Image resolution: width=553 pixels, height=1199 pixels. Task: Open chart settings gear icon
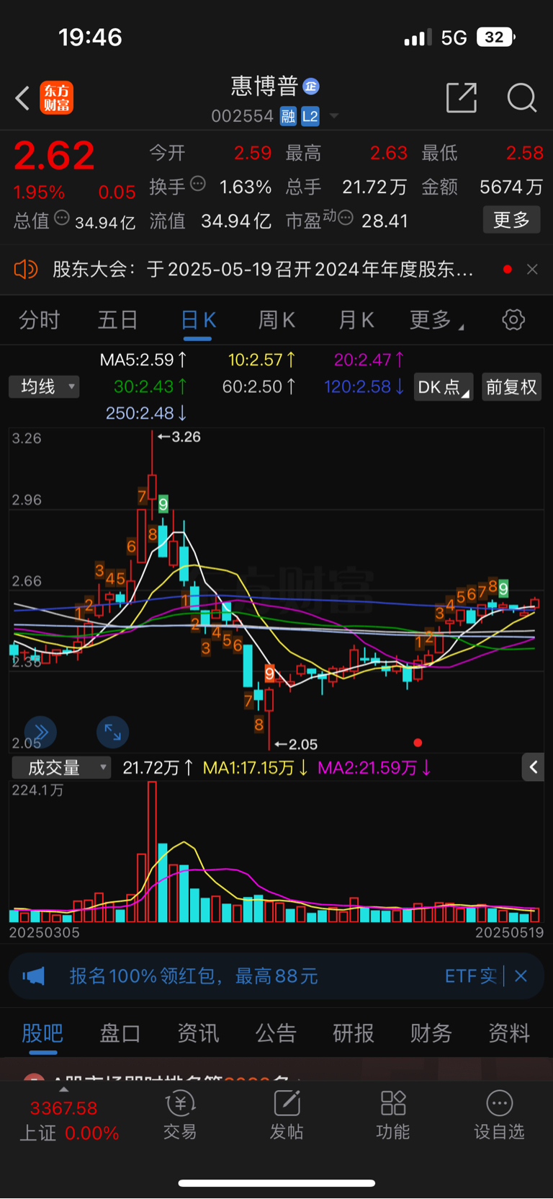(513, 319)
